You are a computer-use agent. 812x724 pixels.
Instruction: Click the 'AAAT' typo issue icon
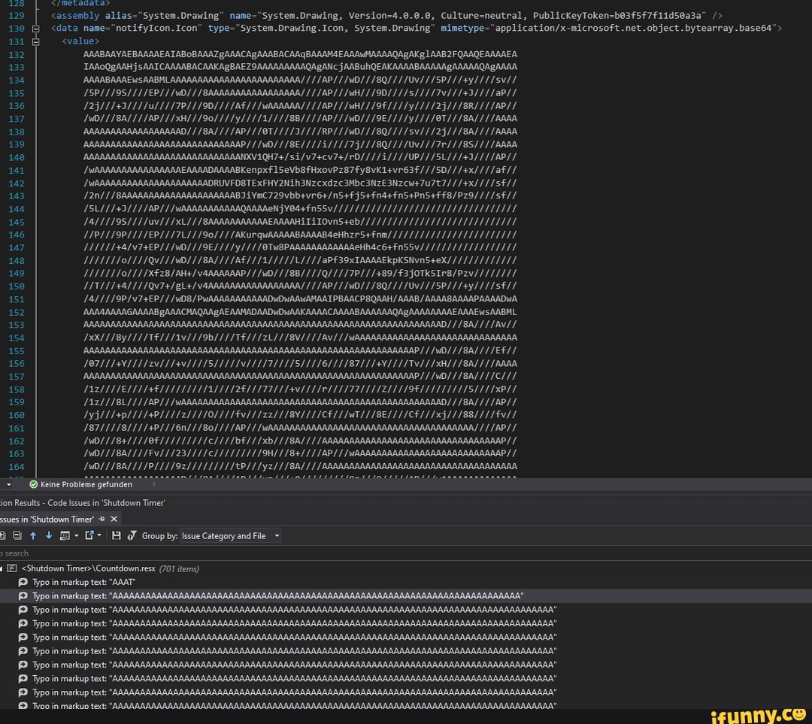(23, 583)
